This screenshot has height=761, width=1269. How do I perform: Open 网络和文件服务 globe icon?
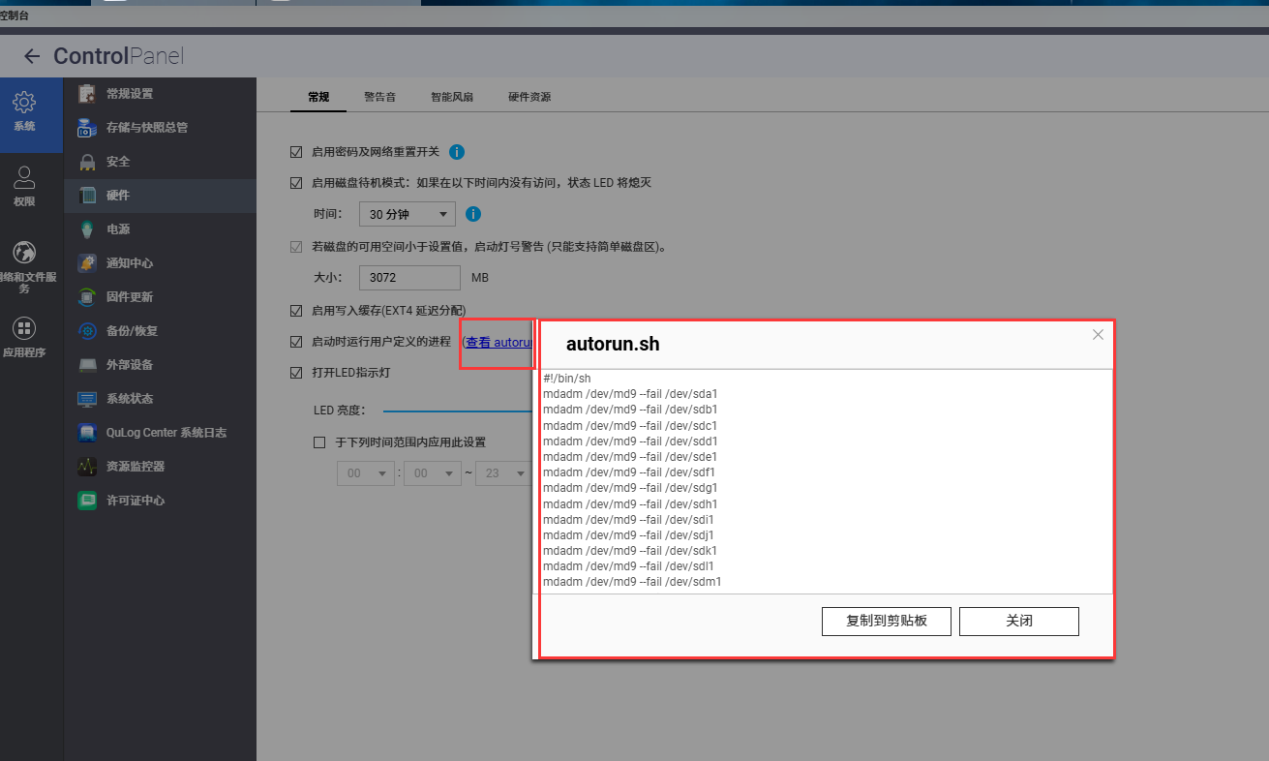(24, 254)
